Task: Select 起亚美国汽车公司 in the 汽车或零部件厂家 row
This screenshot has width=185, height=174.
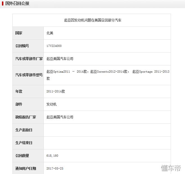Action: (60, 59)
